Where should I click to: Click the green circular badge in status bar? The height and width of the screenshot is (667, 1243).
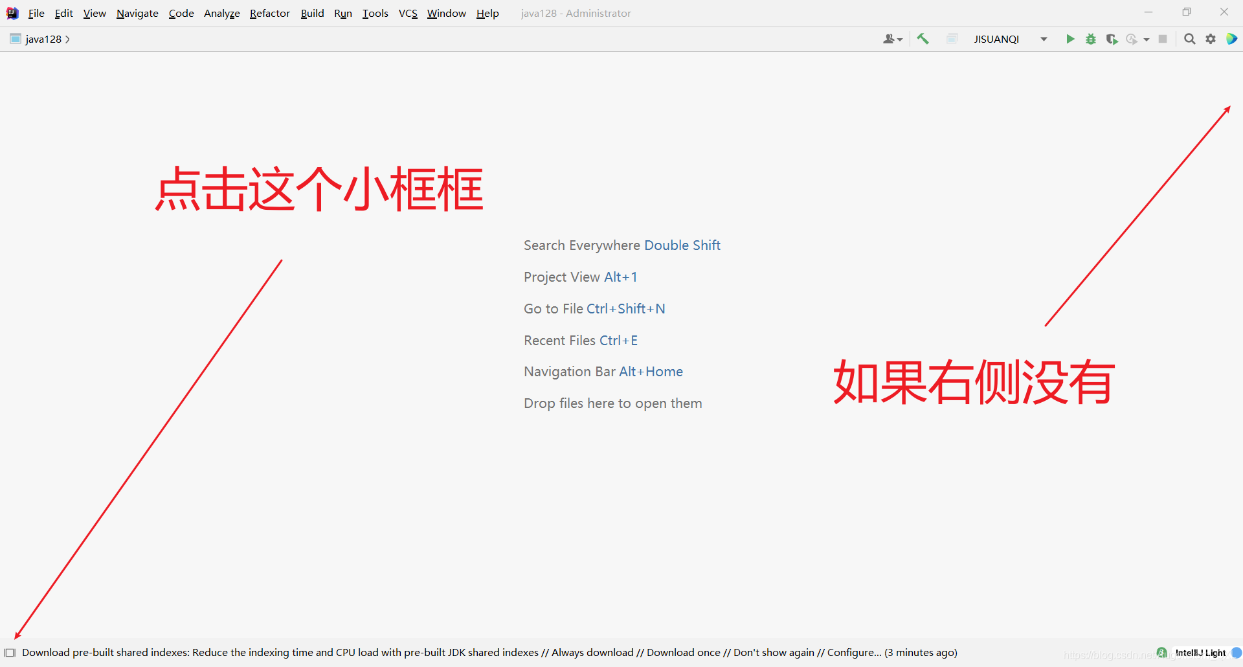pyautogui.click(x=1162, y=652)
